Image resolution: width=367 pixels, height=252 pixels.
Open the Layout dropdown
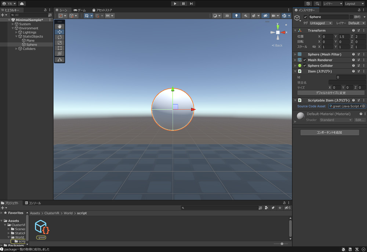click(x=354, y=4)
